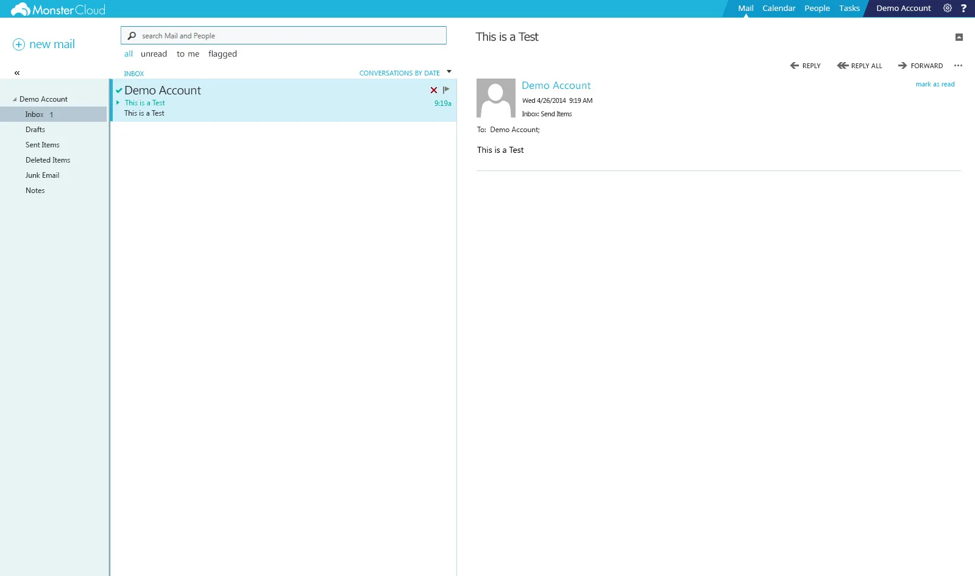The height and width of the screenshot is (576, 975).
Task: Delete the Demo Account message with red X
Action: pyautogui.click(x=434, y=90)
